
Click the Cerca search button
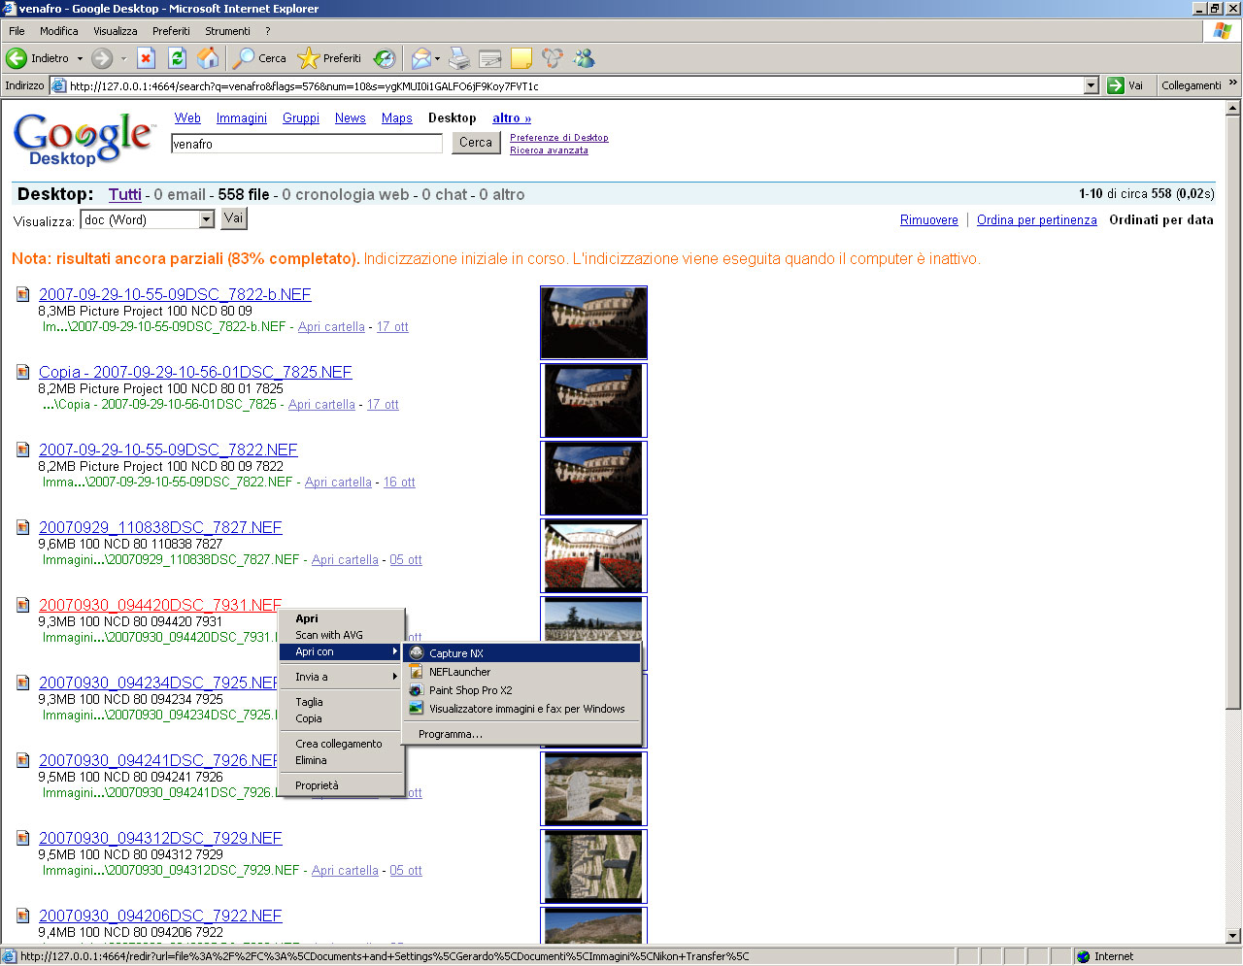click(x=476, y=143)
